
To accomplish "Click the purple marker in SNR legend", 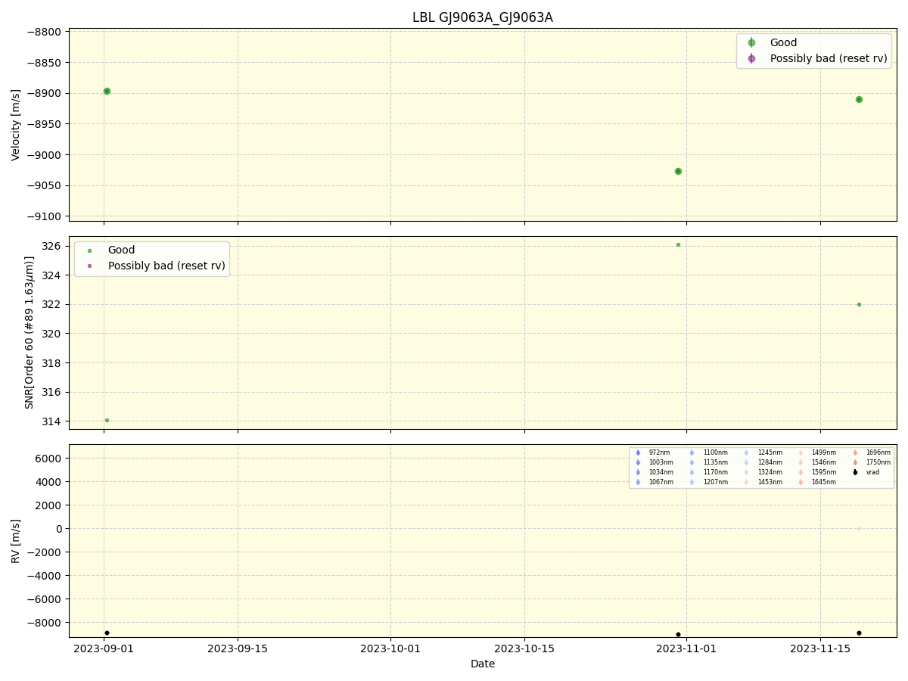I will tap(89, 266).
